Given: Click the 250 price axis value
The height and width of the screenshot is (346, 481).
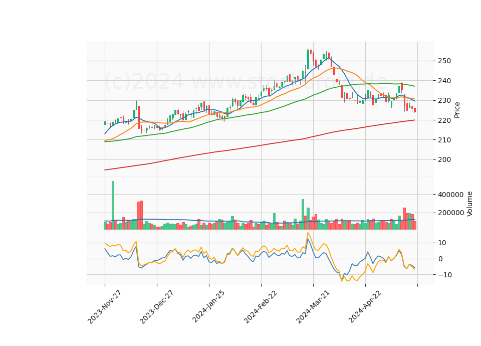Looking at the screenshot, I should point(445,61).
